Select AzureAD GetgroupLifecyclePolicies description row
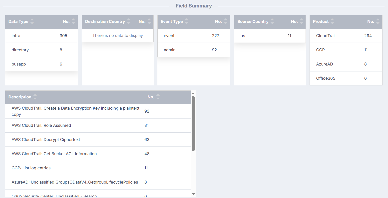Viewport: 388px width, 198px height. [98, 182]
